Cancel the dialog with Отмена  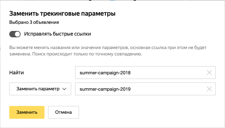(63, 112)
